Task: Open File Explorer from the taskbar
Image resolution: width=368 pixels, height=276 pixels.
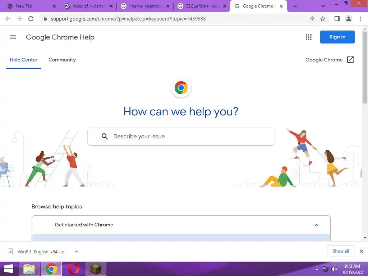Action: click(29, 269)
